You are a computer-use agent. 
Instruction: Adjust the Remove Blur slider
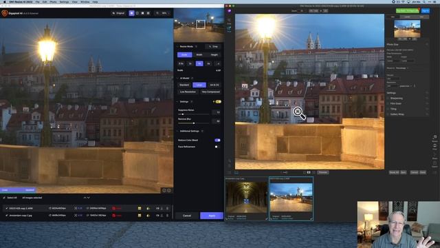coord(194,123)
